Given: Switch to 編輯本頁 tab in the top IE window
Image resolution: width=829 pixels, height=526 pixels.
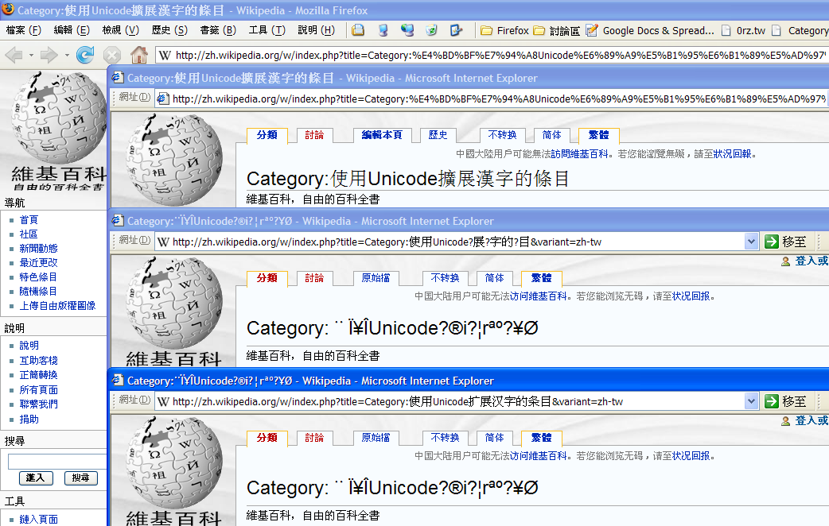Looking at the screenshot, I should coord(382,135).
